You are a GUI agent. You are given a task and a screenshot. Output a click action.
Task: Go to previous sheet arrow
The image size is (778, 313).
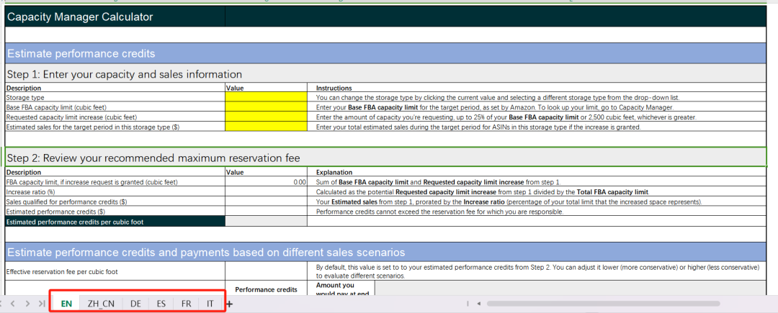point(13,303)
